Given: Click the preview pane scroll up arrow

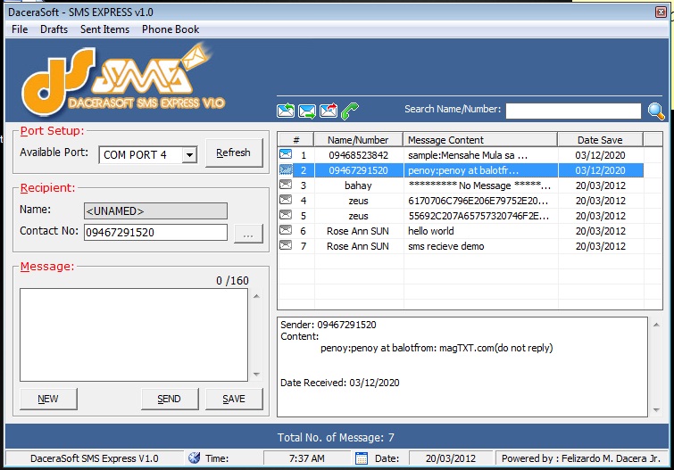Looking at the screenshot, I should pos(656,325).
